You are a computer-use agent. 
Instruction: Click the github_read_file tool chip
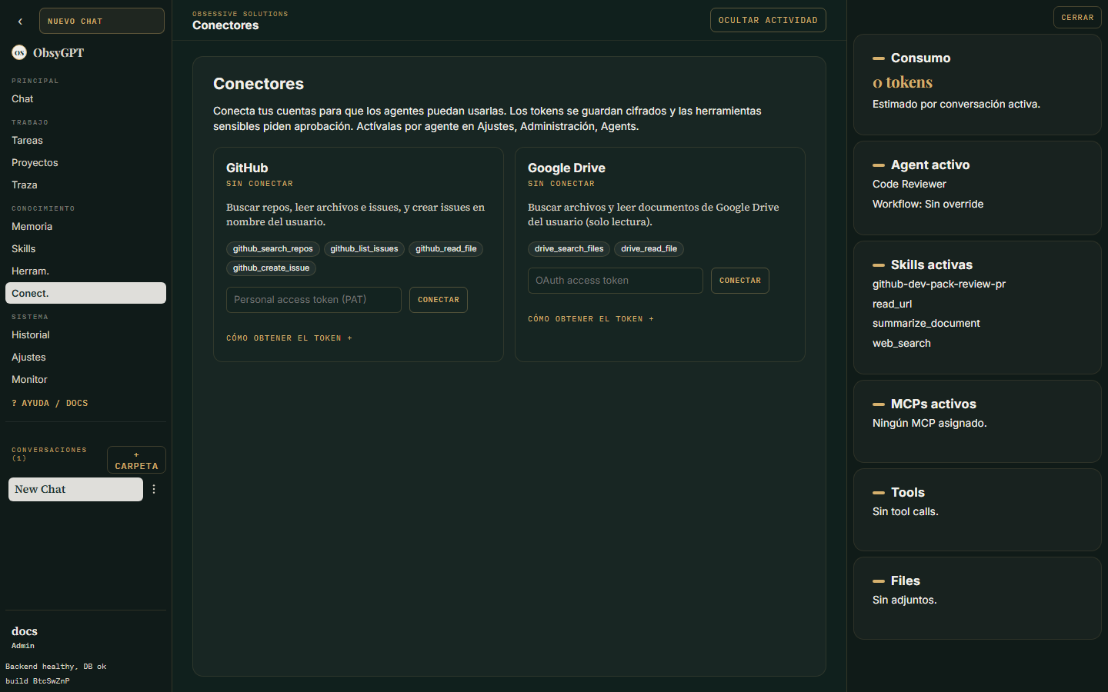[446, 248]
